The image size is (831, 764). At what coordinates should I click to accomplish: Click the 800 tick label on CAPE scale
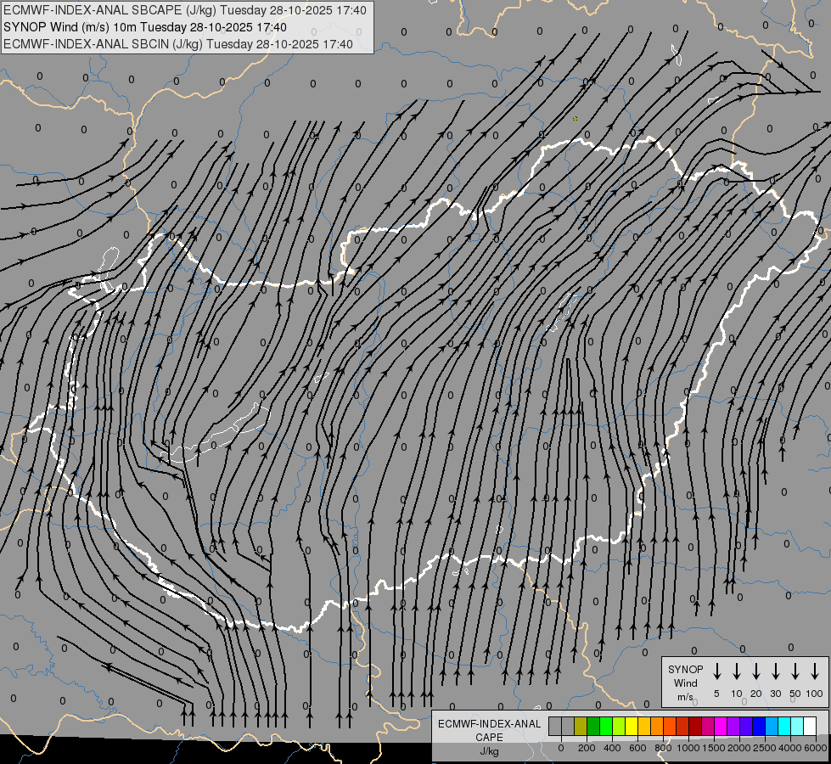pos(663,748)
